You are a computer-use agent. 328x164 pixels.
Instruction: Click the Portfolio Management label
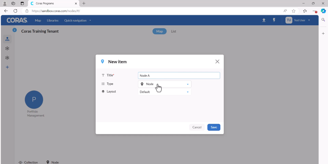click(36, 114)
